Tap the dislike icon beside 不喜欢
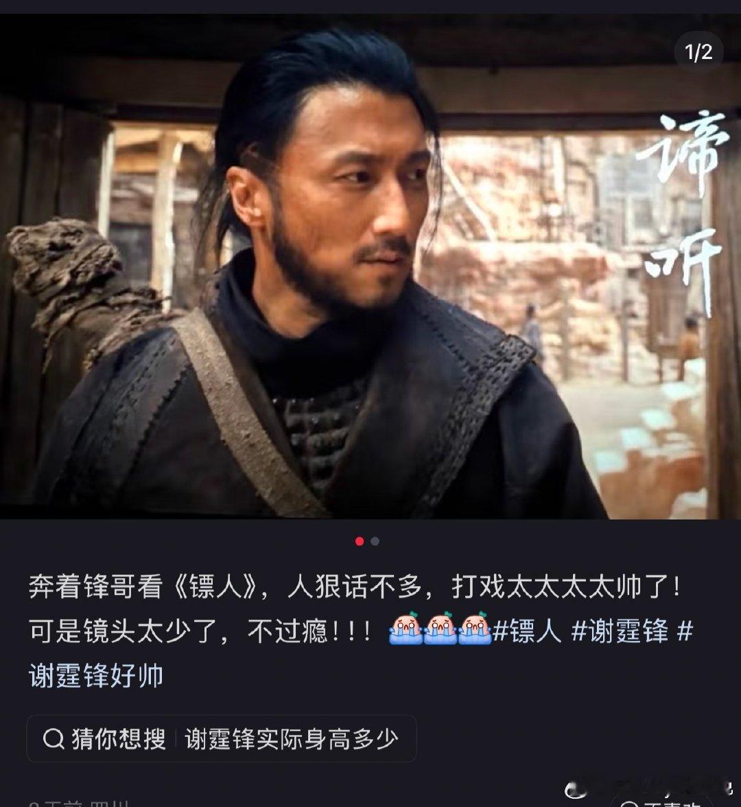741x807 pixels. [x=628, y=804]
